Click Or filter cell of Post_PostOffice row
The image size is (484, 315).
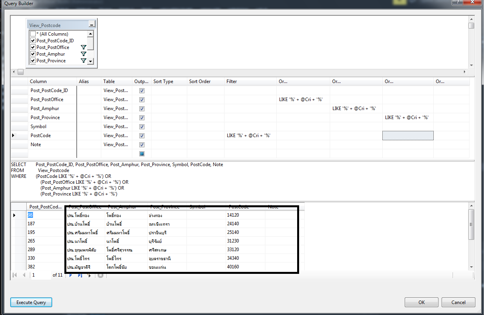pos(303,100)
